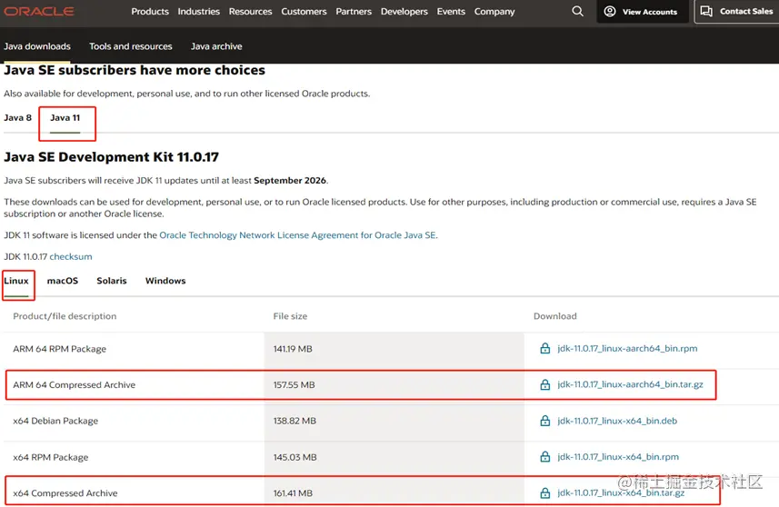Viewport: 779px width, 507px height.
Task: Open the Developers menu
Action: pyautogui.click(x=404, y=12)
